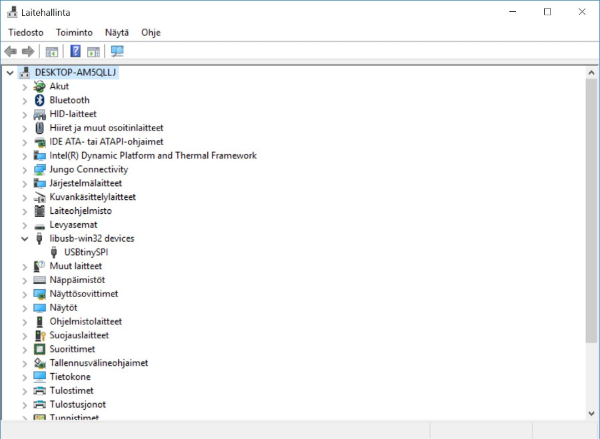Select the Näppäimistöt keyboard icon
The height and width of the screenshot is (439, 600).
tap(39, 280)
